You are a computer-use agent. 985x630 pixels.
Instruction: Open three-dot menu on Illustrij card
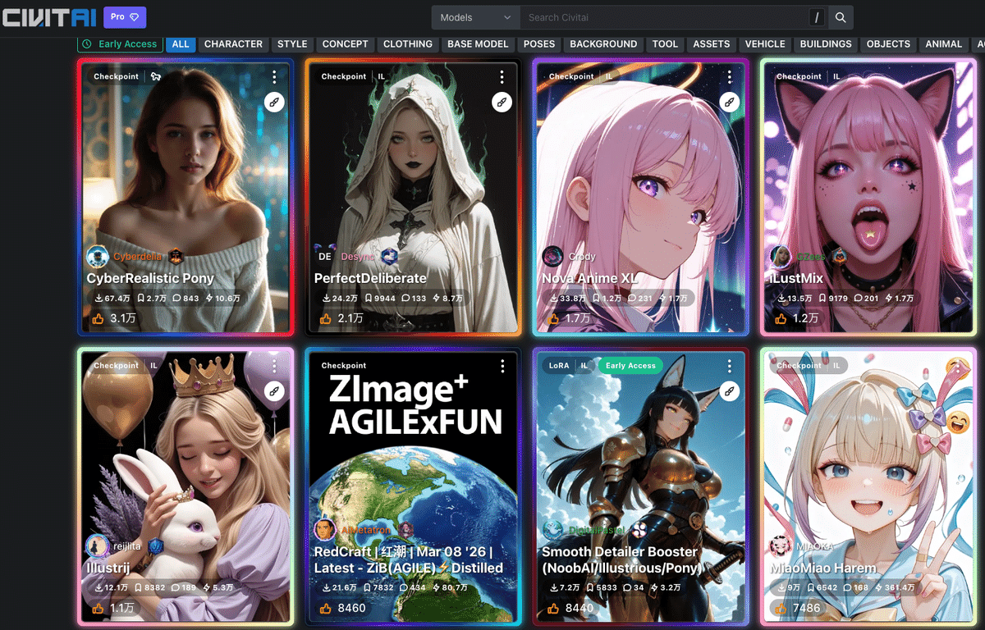pyautogui.click(x=274, y=365)
